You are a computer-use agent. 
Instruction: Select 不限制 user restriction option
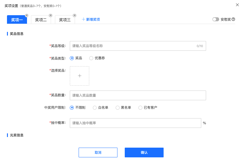(72, 108)
